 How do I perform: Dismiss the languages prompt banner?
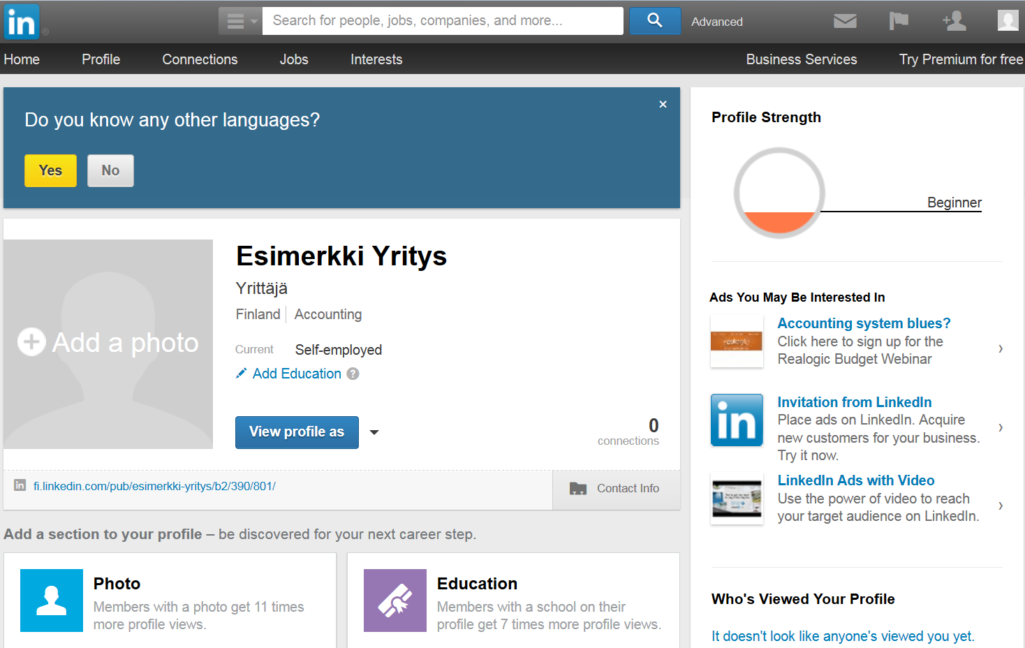(x=663, y=104)
